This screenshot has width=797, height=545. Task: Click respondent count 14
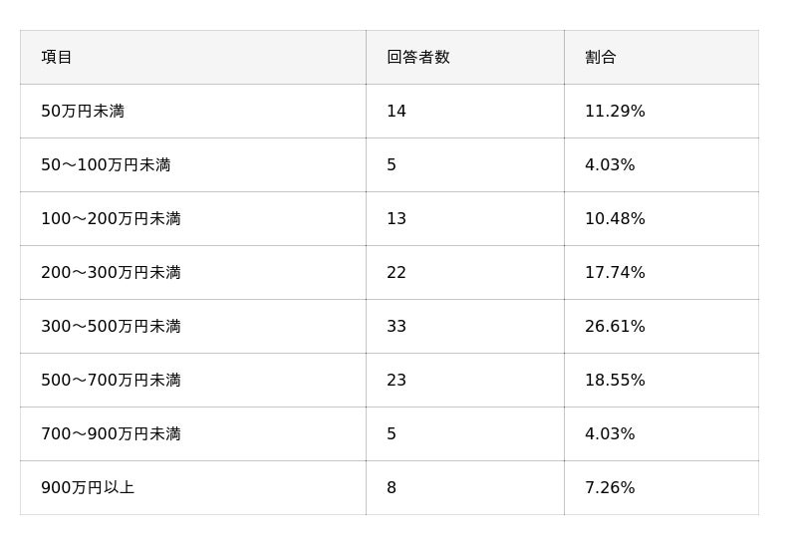pyautogui.click(x=397, y=112)
